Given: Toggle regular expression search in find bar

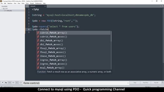Looking at the screenshot, I should [2, 83].
